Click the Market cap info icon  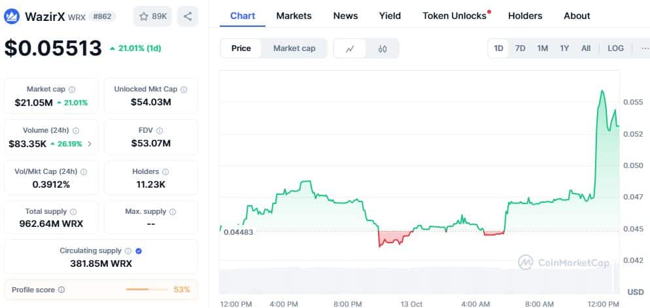click(72, 90)
